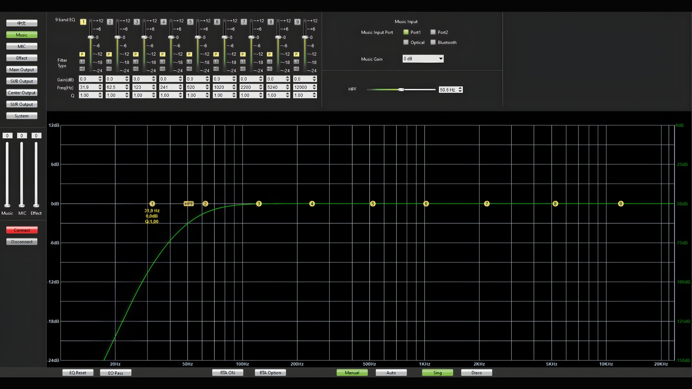Viewport: 692px width, 389px height.
Task: Increase band 1 gain with up arrow
Action: [100, 77]
